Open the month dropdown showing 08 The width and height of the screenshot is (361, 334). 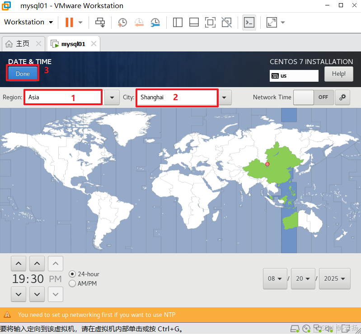pos(275,278)
